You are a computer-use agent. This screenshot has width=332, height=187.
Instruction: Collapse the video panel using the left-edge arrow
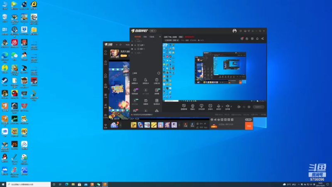[109, 89]
